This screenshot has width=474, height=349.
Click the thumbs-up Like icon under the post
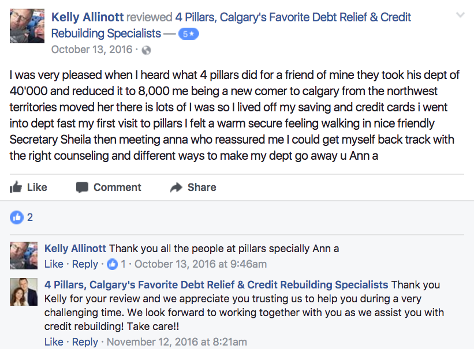[x=16, y=187]
